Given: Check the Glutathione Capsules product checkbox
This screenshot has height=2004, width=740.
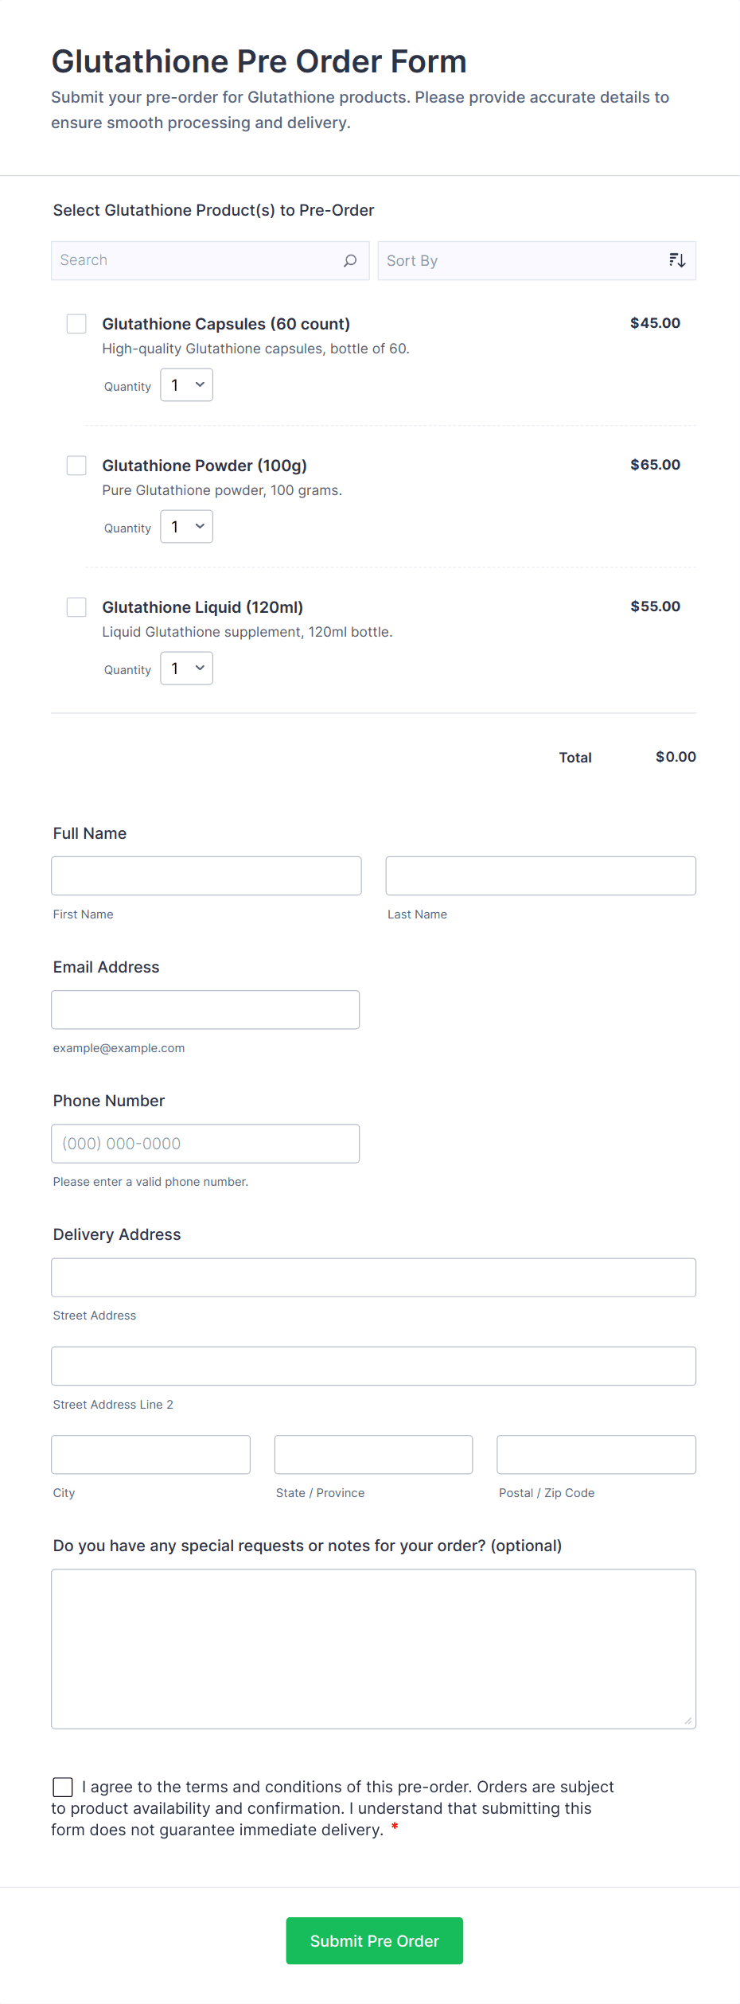Looking at the screenshot, I should pyautogui.click(x=76, y=324).
